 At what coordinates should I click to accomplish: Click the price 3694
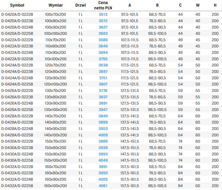pos(103,53)
